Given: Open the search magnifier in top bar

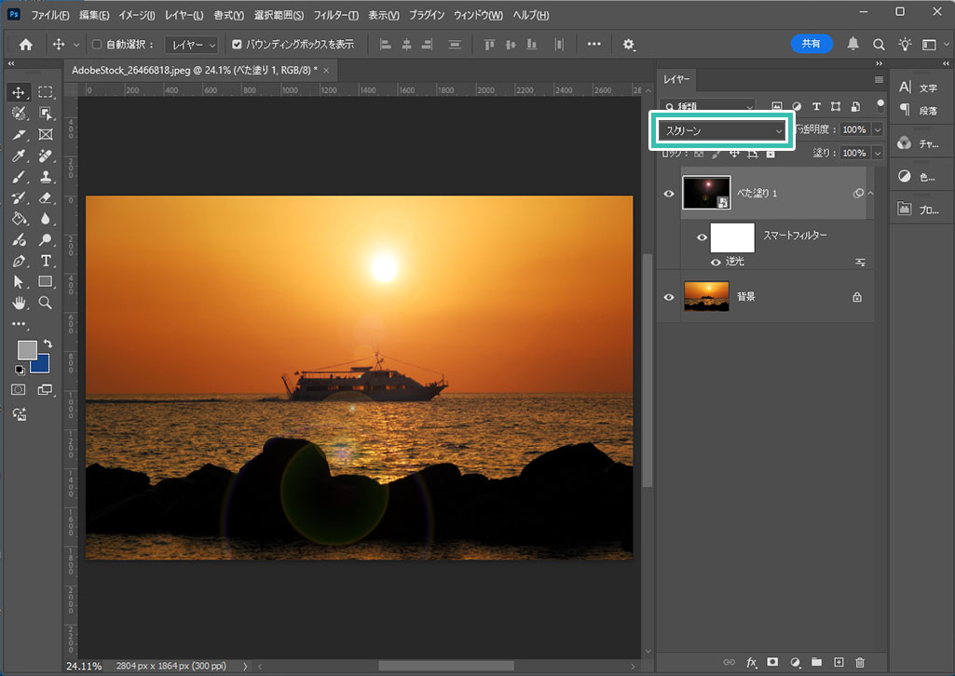Looking at the screenshot, I should pyautogui.click(x=879, y=44).
